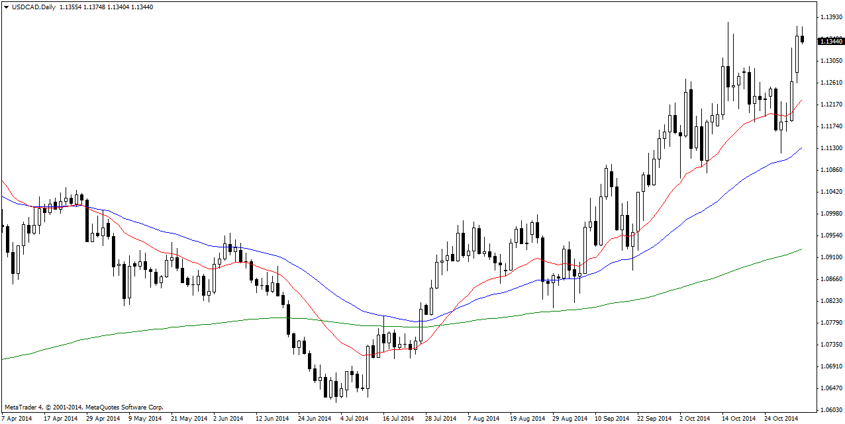
Task: Click the 2 Jun 2014 time axis label
Action: (x=228, y=418)
